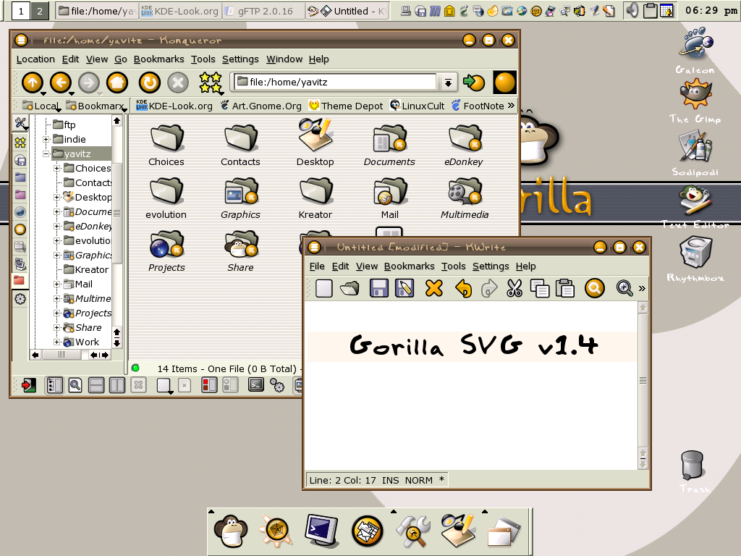Click Paste clipboard icon in KWrite
The height and width of the screenshot is (556, 741).
(564, 288)
